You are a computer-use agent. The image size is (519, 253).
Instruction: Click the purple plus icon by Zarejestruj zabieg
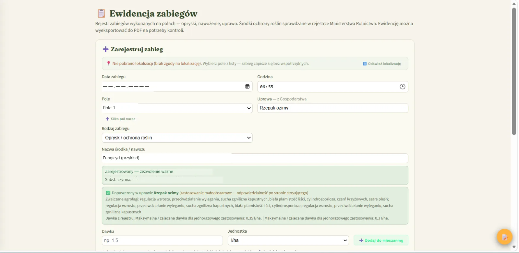tap(105, 49)
